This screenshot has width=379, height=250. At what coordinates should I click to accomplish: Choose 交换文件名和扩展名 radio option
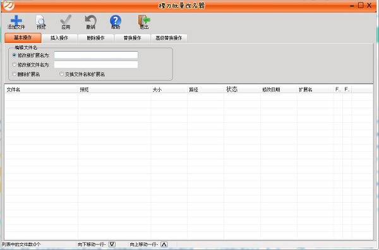point(62,74)
